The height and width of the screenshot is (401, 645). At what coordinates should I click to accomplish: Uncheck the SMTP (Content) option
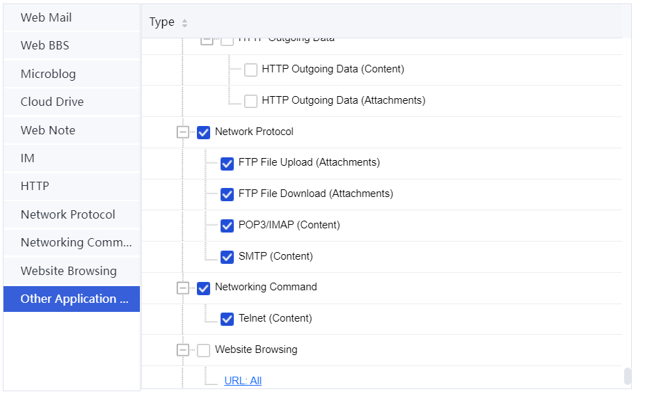click(227, 257)
